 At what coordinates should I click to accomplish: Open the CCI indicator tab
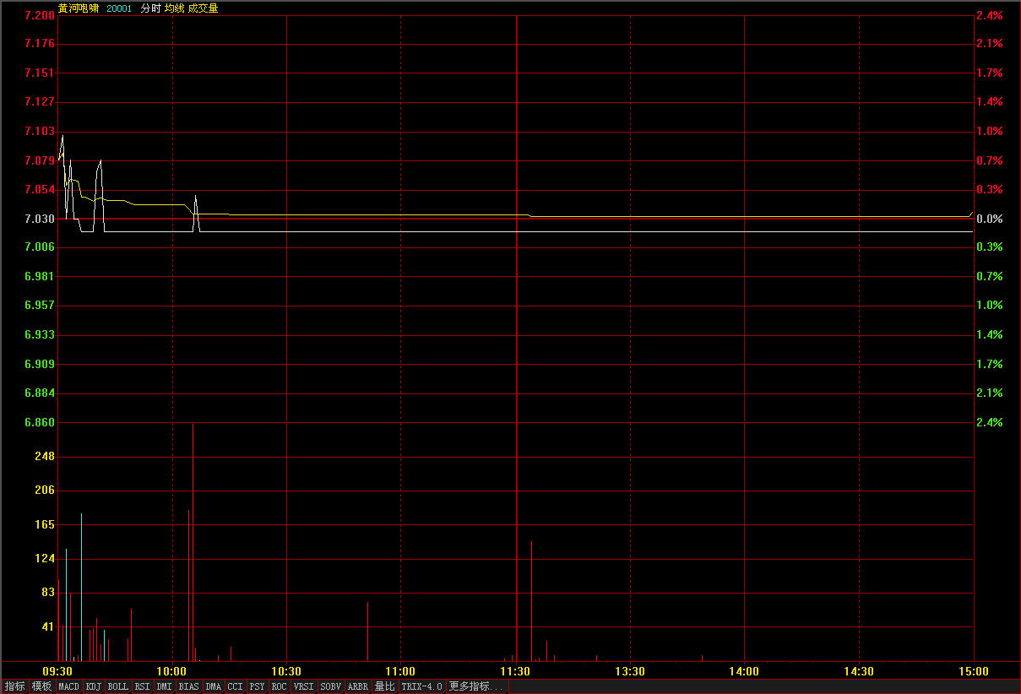coord(235,686)
